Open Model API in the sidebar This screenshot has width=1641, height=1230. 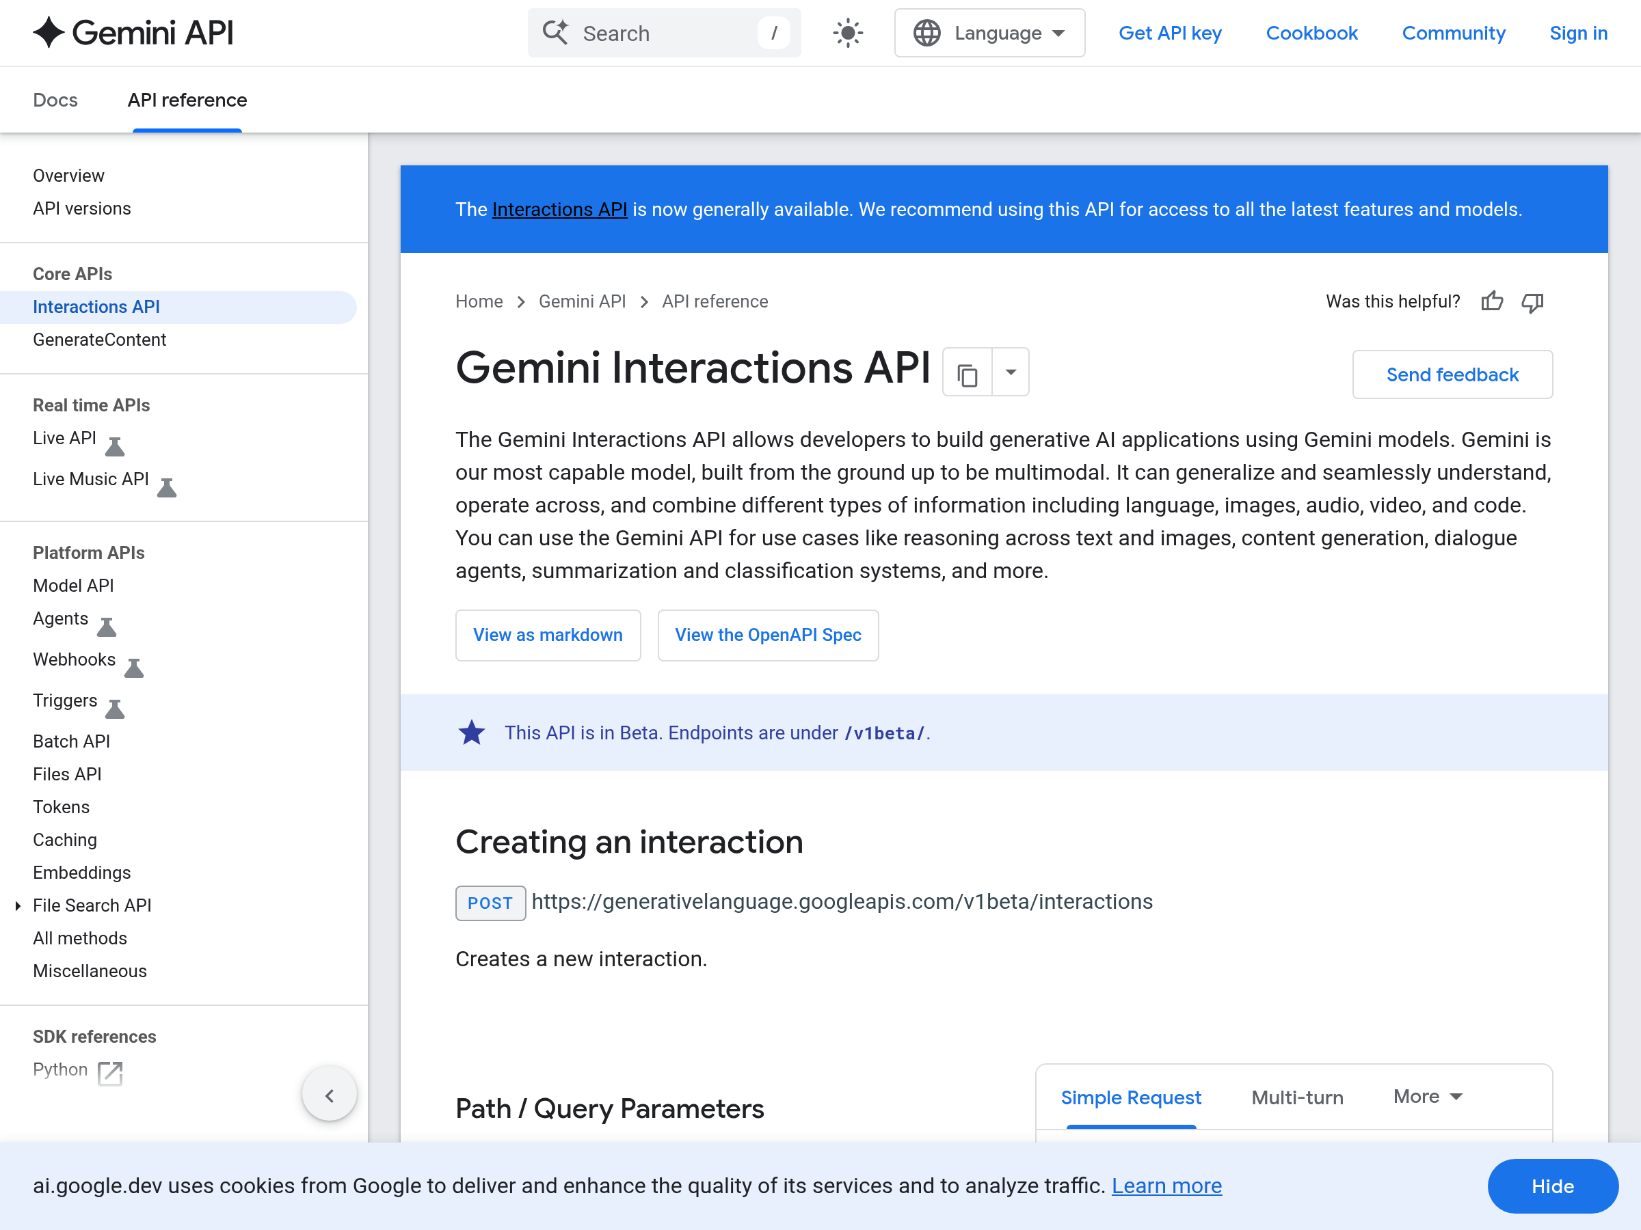point(72,586)
